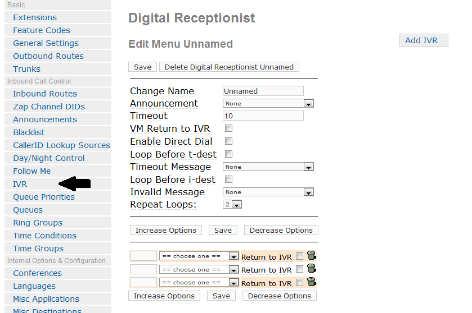Check Return to IVR for first option
This screenshot has height=313, width=472.
click(x=299, y=256)
